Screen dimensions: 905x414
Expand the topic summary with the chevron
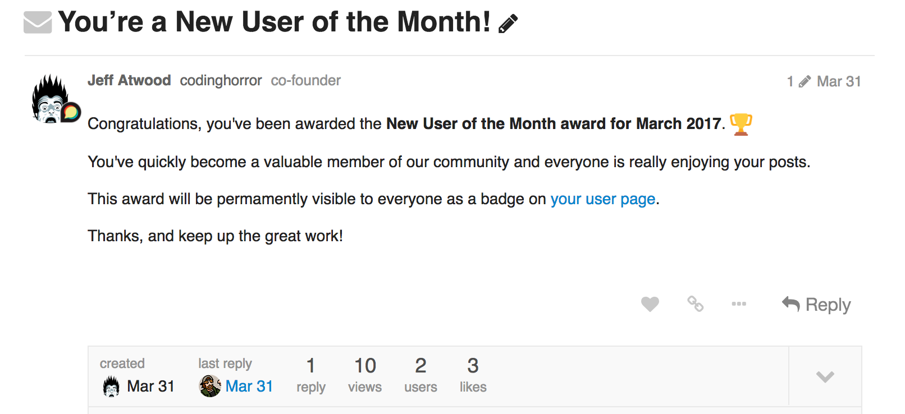pos(824,376)
